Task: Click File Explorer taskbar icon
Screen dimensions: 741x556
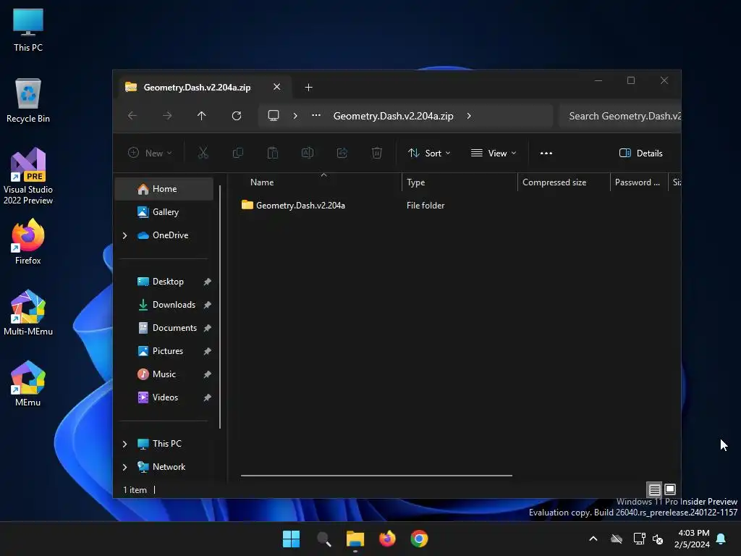Action: click(355, 539)
